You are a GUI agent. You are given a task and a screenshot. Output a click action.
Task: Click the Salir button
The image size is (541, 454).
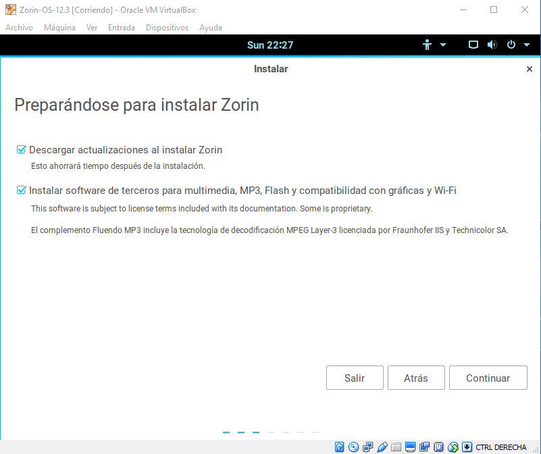(x=355, y=378)
